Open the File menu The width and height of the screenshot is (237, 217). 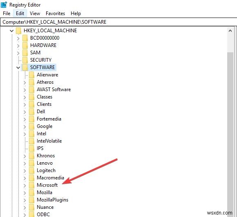[7, 13]
